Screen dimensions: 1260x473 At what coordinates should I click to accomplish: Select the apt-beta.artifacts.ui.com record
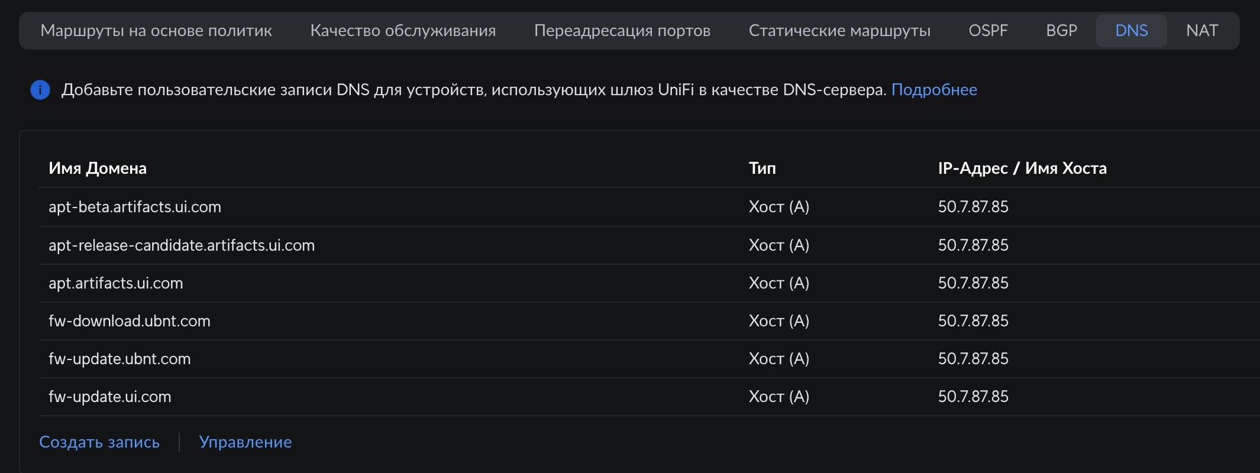coord(135,207)
